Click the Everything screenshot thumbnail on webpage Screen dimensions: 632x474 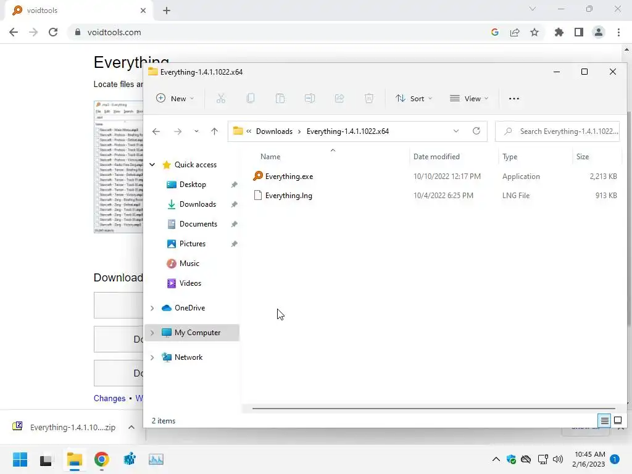pyautogui.click(x=118, y=167)
